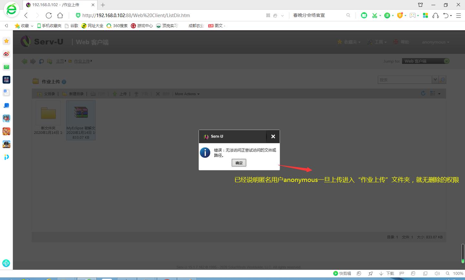The height and width of the screenshot is (280, 465).
Task: Click the 春晚分会场官宣 search box
Action: (318, 15)
